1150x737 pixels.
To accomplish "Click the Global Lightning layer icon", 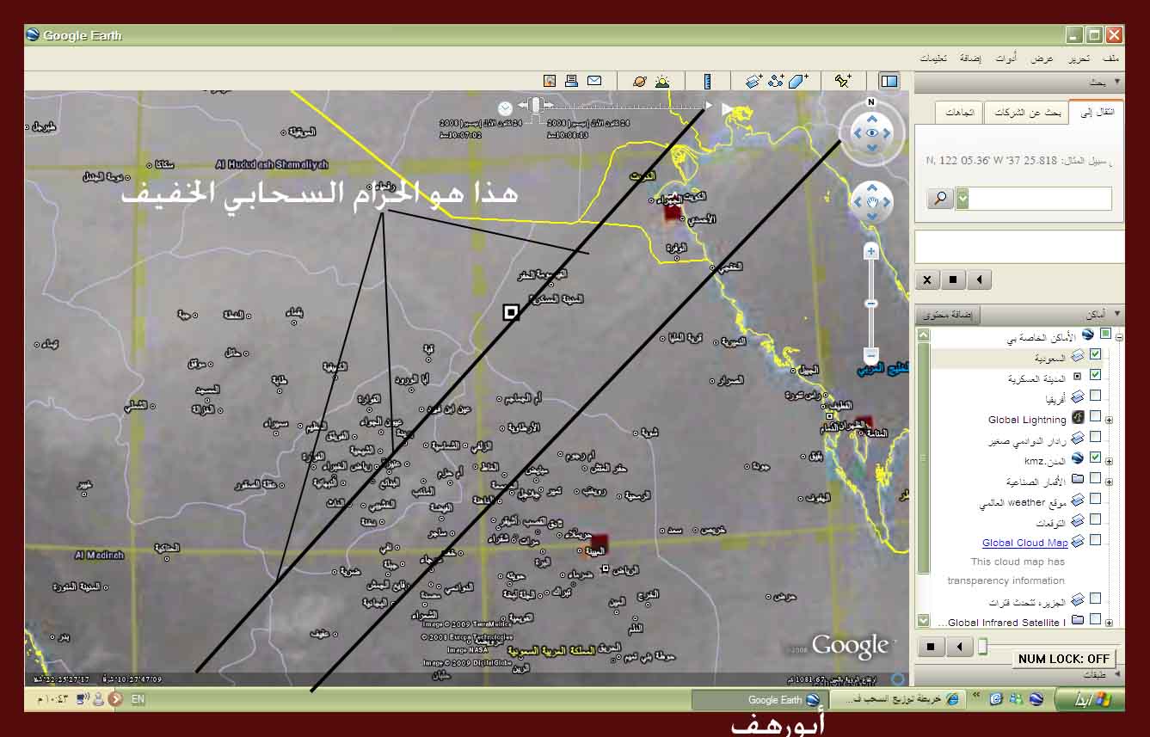I will 1077,419.
